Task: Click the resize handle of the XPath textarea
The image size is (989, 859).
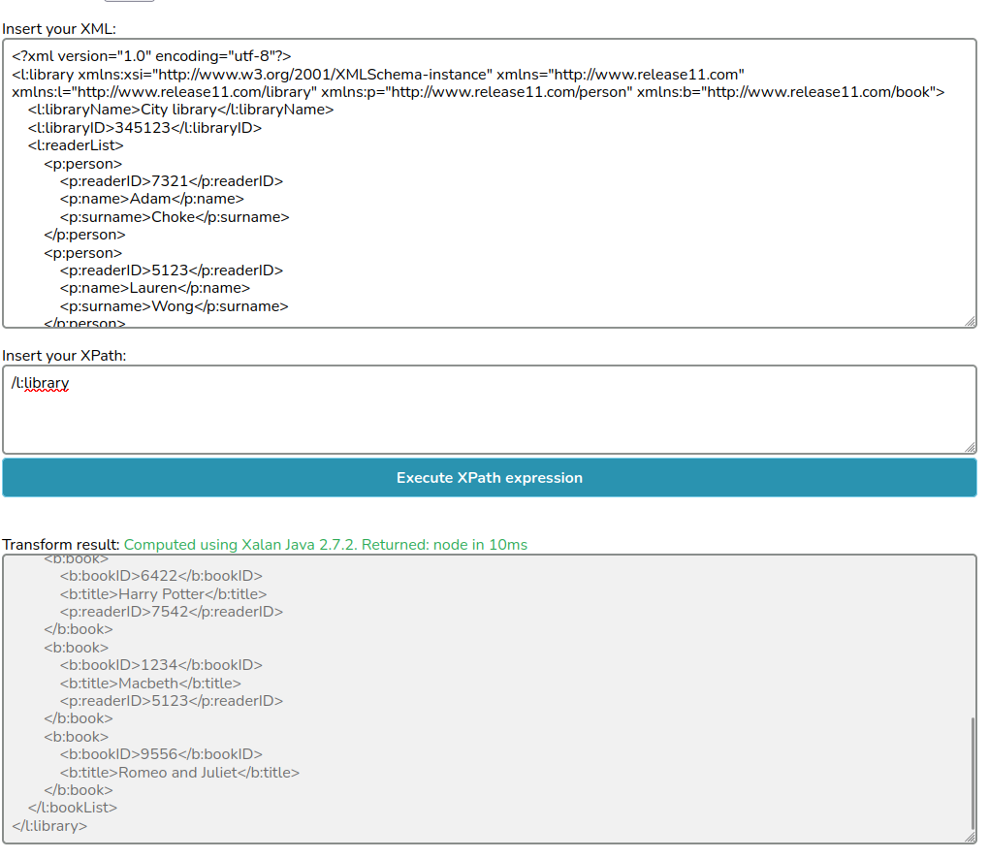Action: (970, 447)
